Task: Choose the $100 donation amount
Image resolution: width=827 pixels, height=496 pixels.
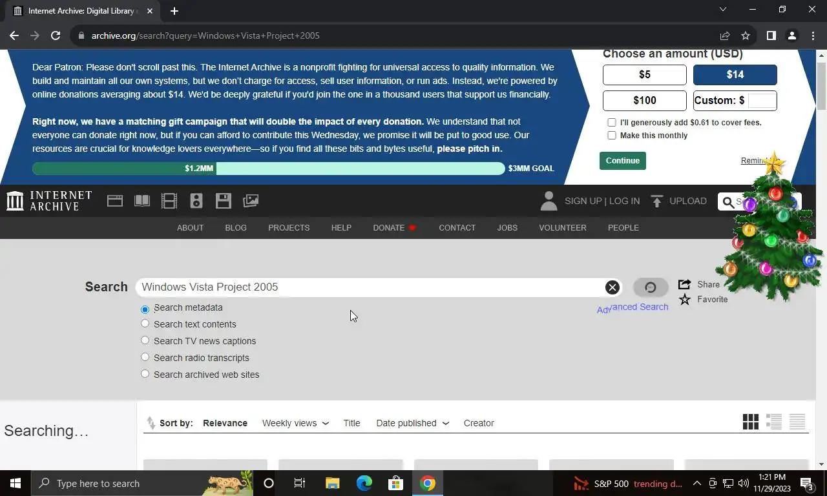Action: pos(645,101)
